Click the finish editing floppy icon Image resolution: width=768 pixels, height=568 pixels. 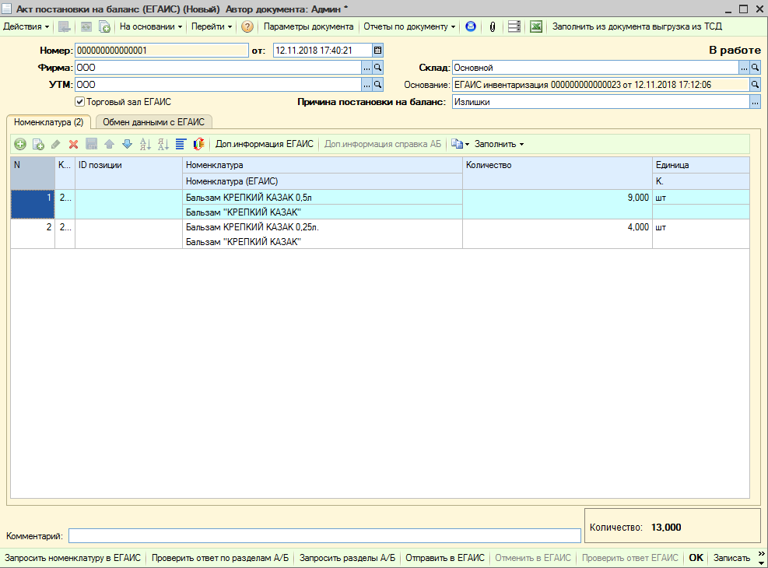[91, 144]
